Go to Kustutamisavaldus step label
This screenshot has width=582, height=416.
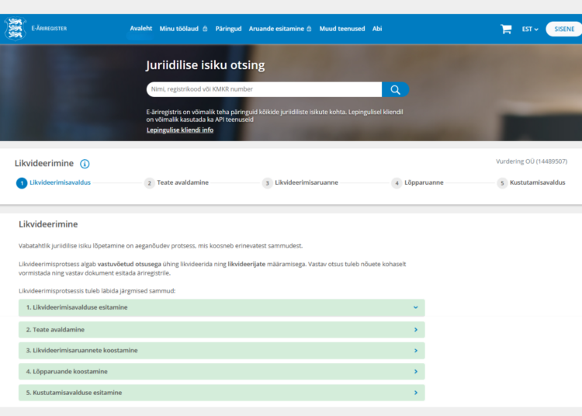(538, 182)
